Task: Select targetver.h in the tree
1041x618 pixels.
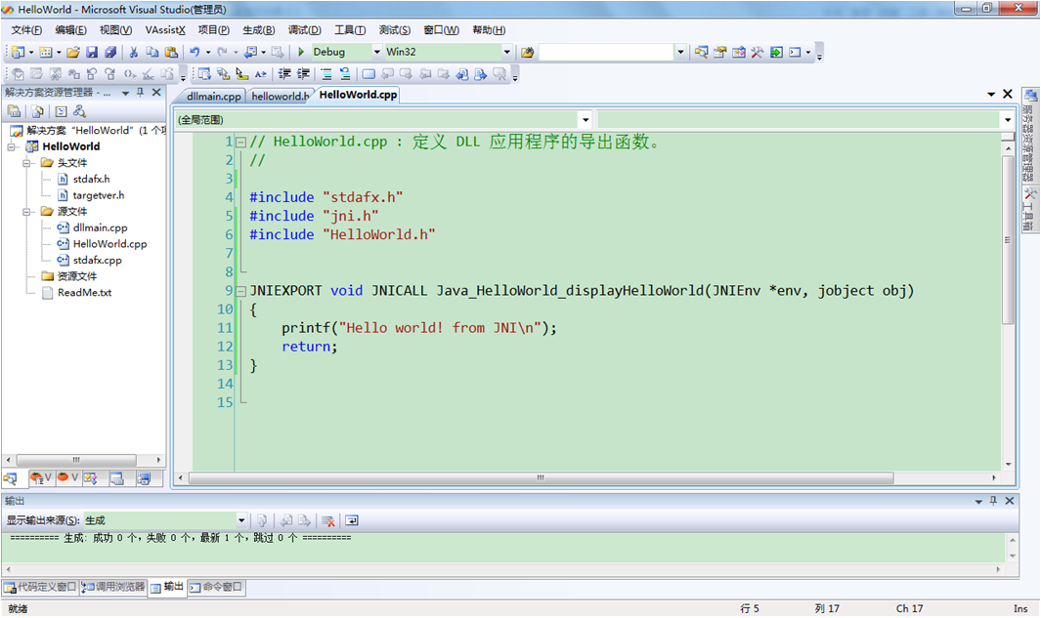Action: tap(99, 195)
